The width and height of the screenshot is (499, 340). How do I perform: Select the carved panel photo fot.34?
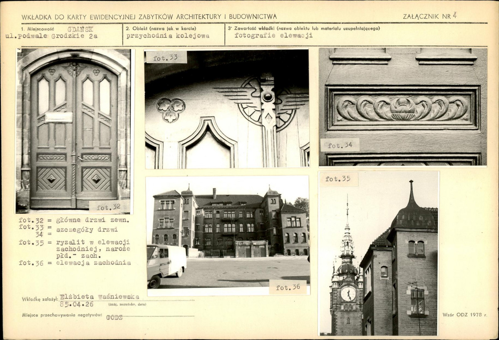click(402, 107)
